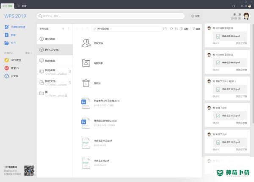Click the QR code at bottom left

tap(29, 171)
